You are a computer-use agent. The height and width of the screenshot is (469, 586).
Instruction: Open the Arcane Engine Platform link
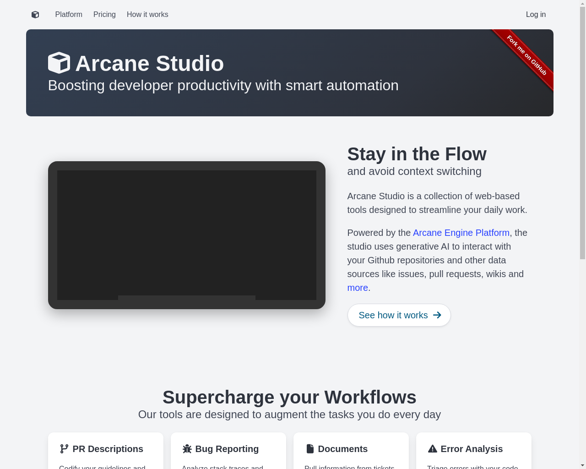461,233
